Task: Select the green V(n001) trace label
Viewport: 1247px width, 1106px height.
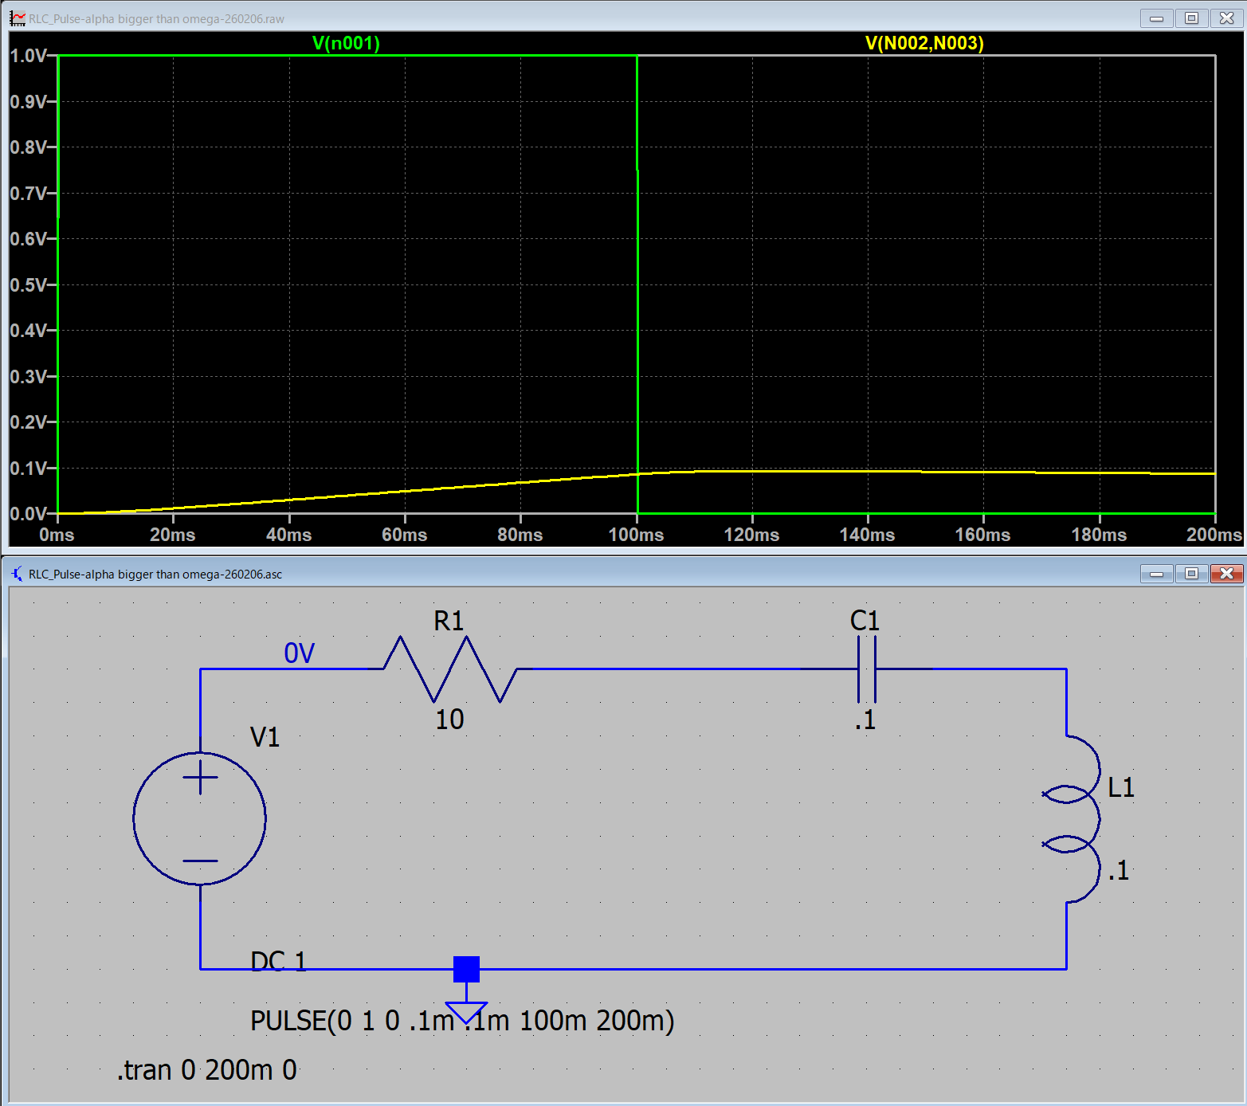Action: click(x=346, y=43)
